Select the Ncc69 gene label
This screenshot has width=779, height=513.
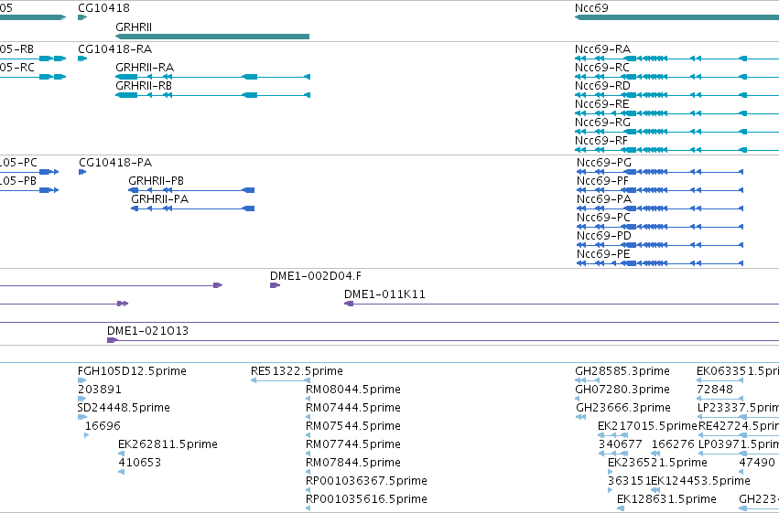[591, 8]
